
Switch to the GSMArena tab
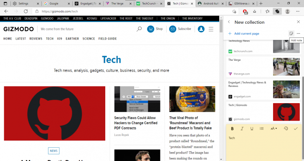pos(242,3)
